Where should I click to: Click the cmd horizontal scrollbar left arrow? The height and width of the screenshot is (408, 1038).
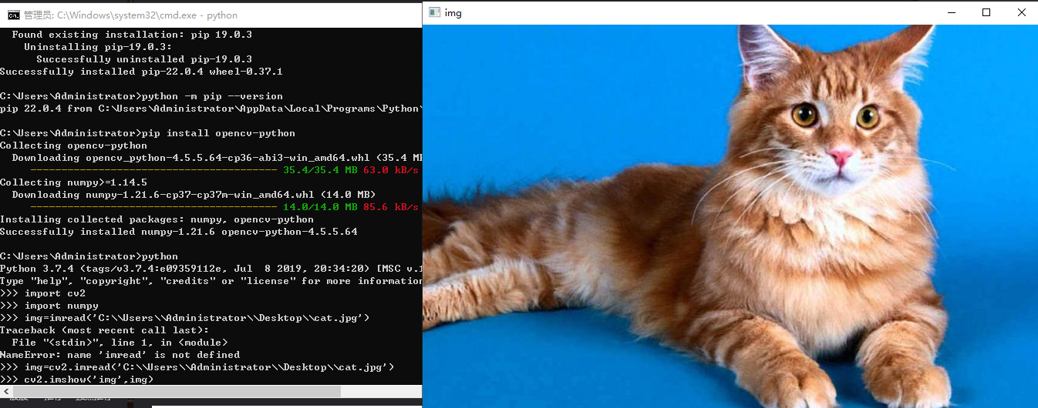[6, 392]
